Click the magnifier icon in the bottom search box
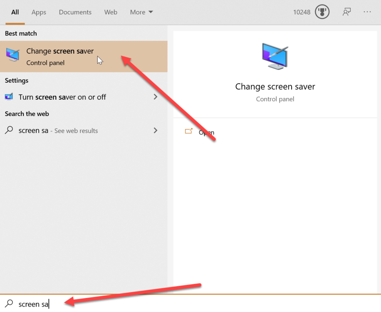381x312 pixels. click(9, 304)
